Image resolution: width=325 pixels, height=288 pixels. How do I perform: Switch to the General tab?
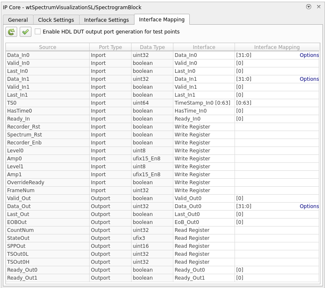[18, 20]
